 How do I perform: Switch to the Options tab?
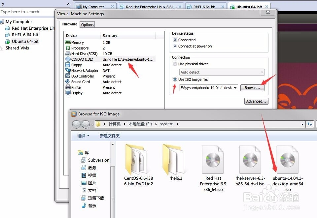[x=87, y=25]
